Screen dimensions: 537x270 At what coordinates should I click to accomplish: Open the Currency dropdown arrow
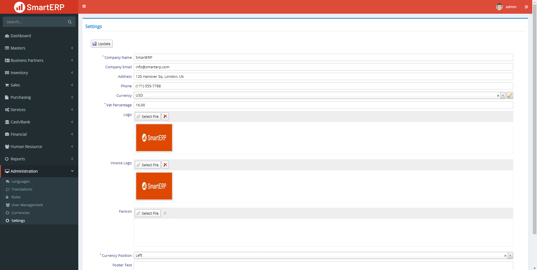[503, 95]
